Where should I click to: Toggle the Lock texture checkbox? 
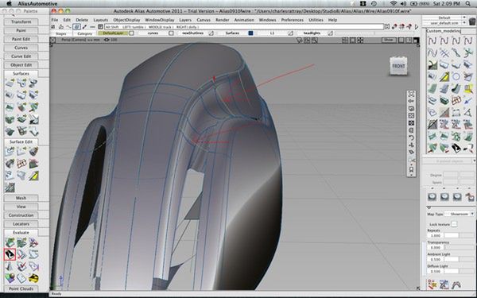[454, 224]
